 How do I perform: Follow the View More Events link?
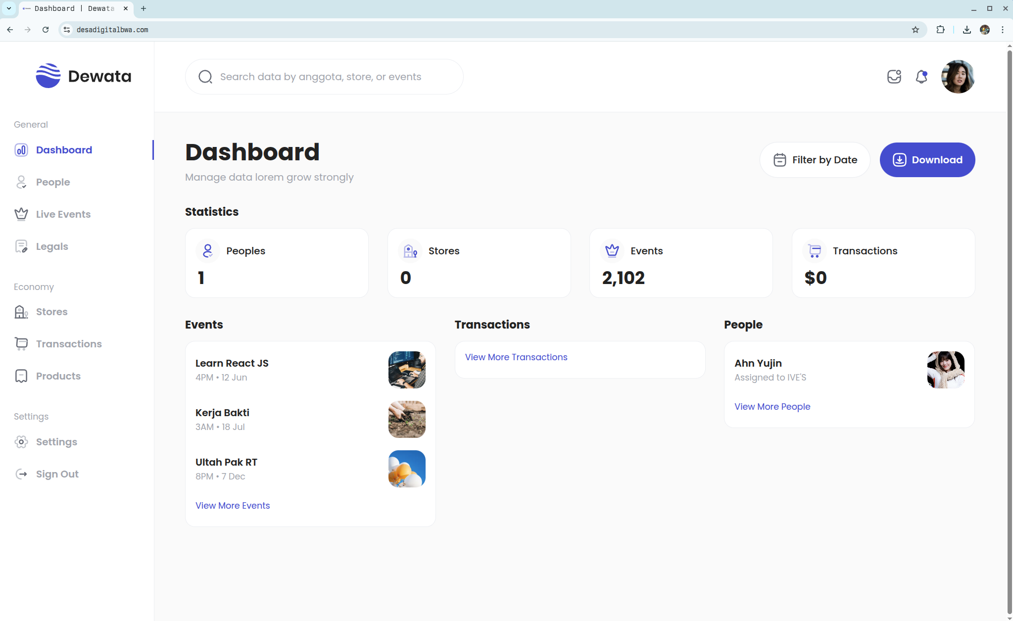coord(233,506)
